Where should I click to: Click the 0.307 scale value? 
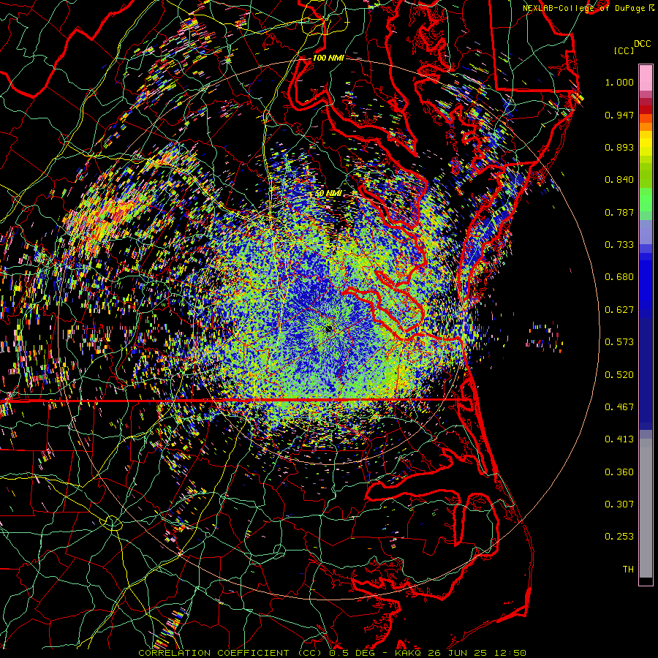pyautogui.click(x=619, y=504)
